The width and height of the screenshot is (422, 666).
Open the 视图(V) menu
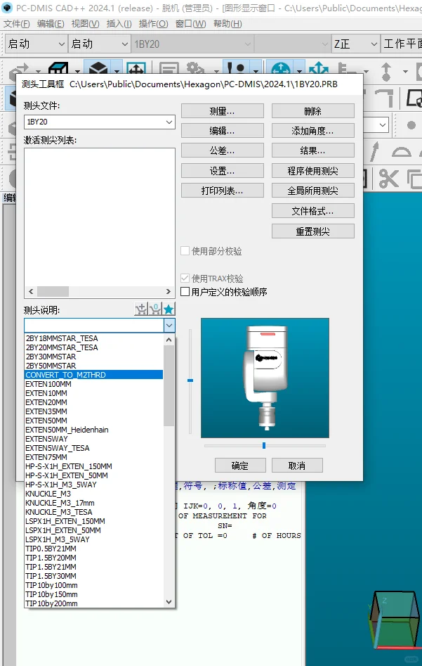(85, 24)
